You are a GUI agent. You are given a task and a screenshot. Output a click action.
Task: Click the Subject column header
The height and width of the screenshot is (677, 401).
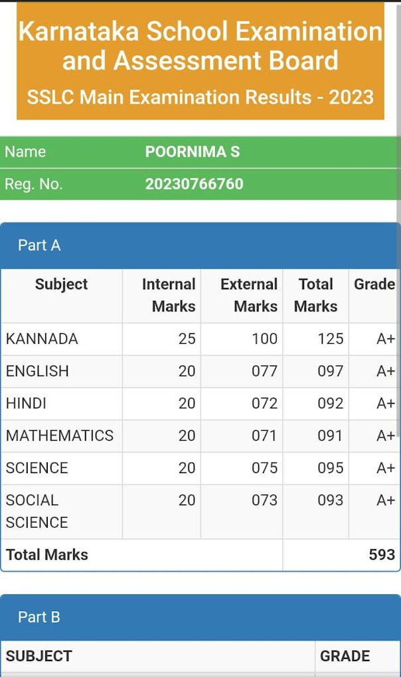pyautogui.click(x=61, y=284)
